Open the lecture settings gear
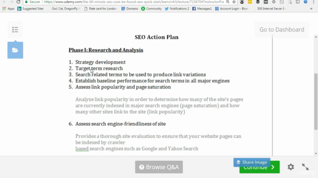 pyautogui.click(x=291, y=167)
